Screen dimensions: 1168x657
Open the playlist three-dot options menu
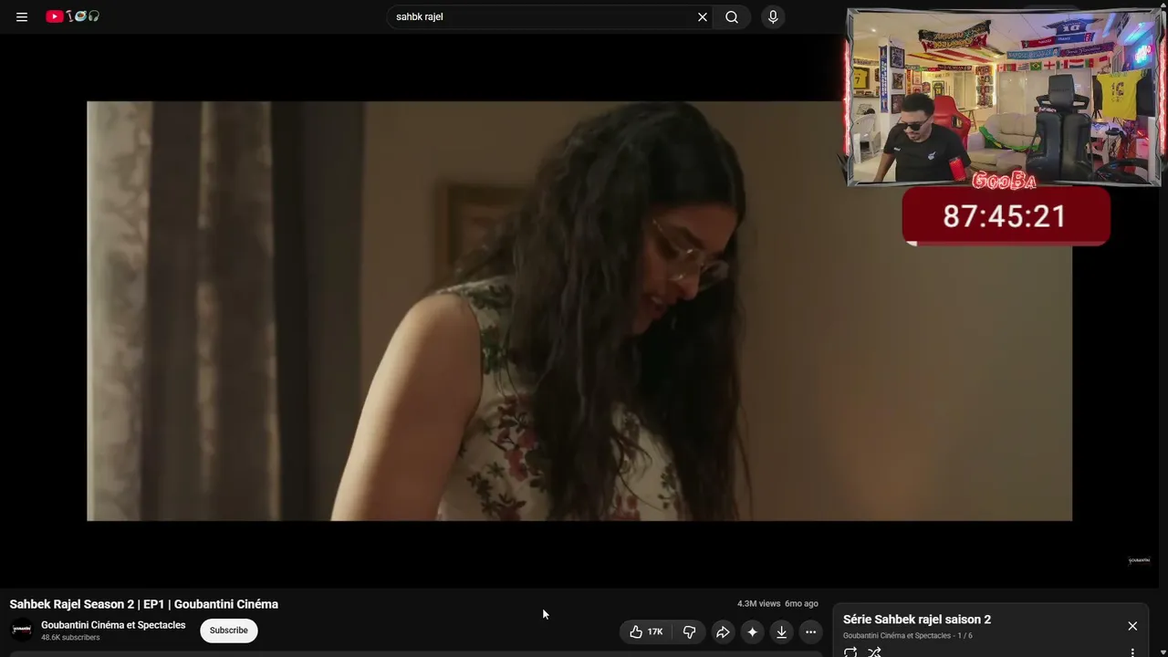pos(1132,652)
